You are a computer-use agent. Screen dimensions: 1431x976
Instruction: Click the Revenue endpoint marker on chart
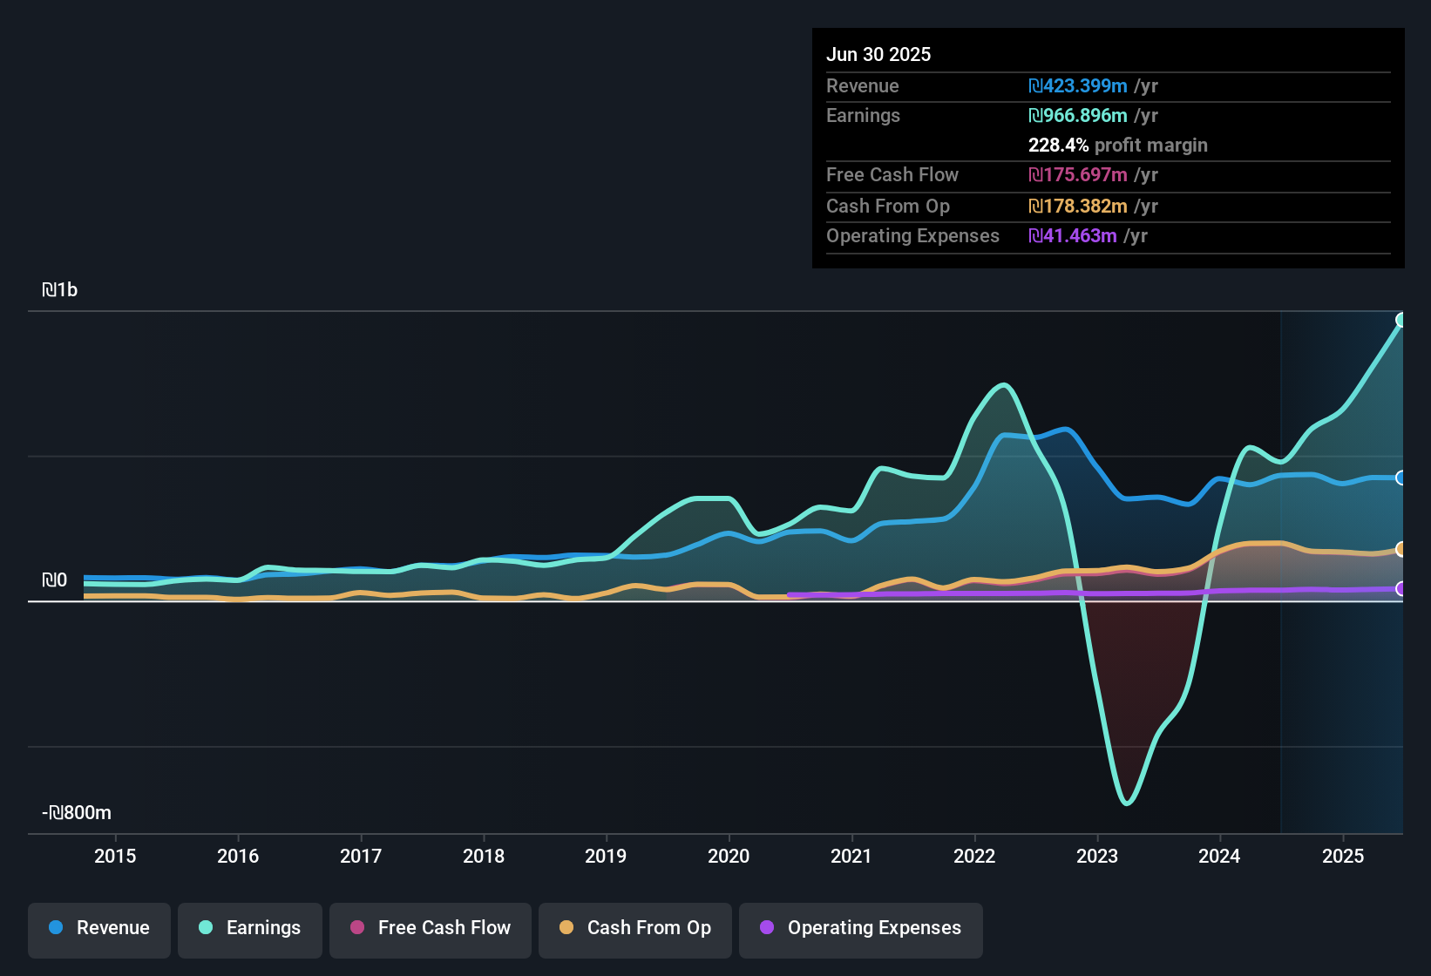point(1401,478)
